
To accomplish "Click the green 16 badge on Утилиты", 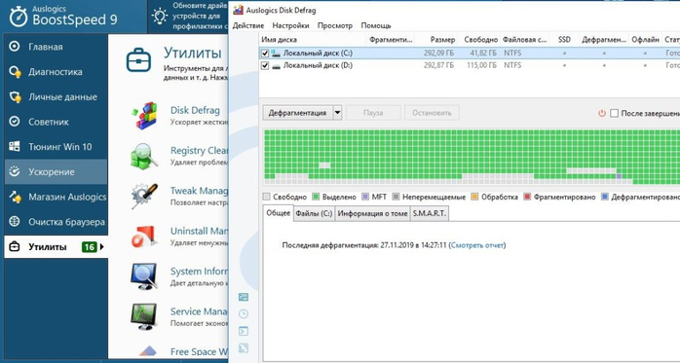I will [x=89, y=247].
